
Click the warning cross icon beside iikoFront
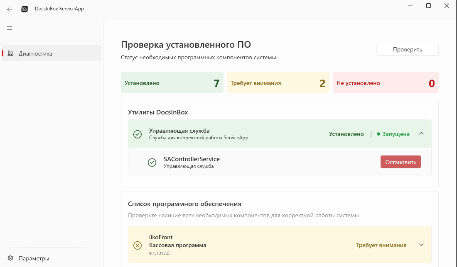pyautogui.click(x=138, y=245)
